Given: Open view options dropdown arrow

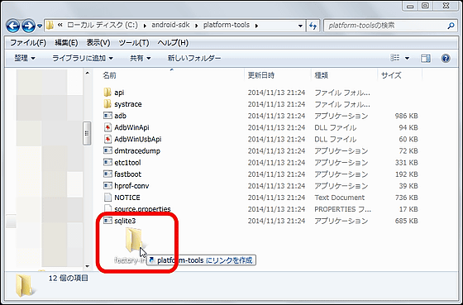Looking at the screenshot, I should coord(407,58).
